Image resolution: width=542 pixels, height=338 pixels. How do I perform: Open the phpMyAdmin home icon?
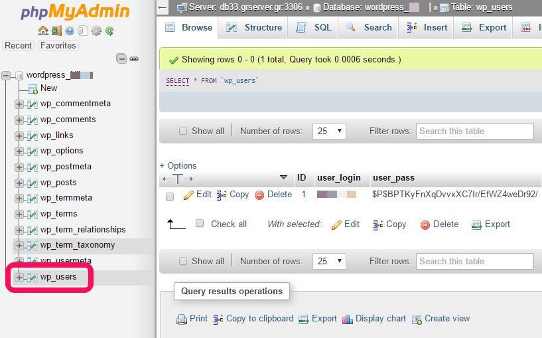pos(43,31)
